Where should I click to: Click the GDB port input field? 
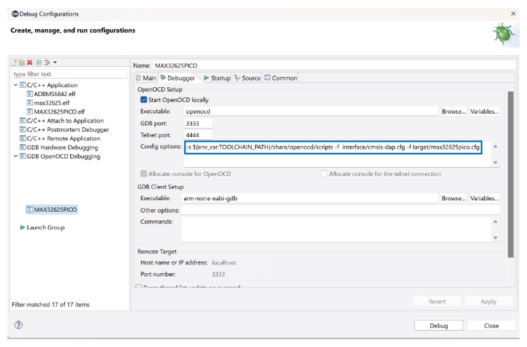[x=198, y=123]
